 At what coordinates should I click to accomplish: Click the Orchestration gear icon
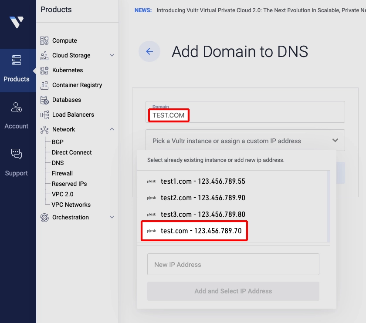click(x=44, y=217)
